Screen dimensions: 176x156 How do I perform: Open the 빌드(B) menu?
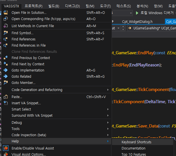(x=54, y=6)
